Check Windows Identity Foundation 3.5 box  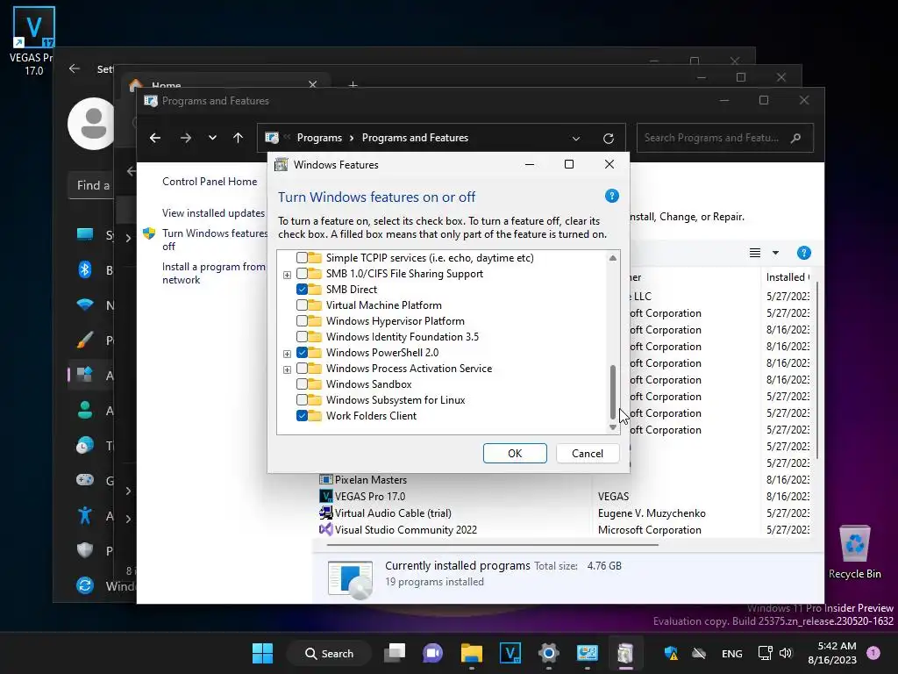(302, 337)
